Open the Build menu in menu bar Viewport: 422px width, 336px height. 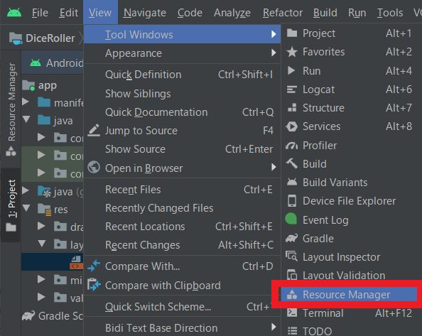(325, 13)
